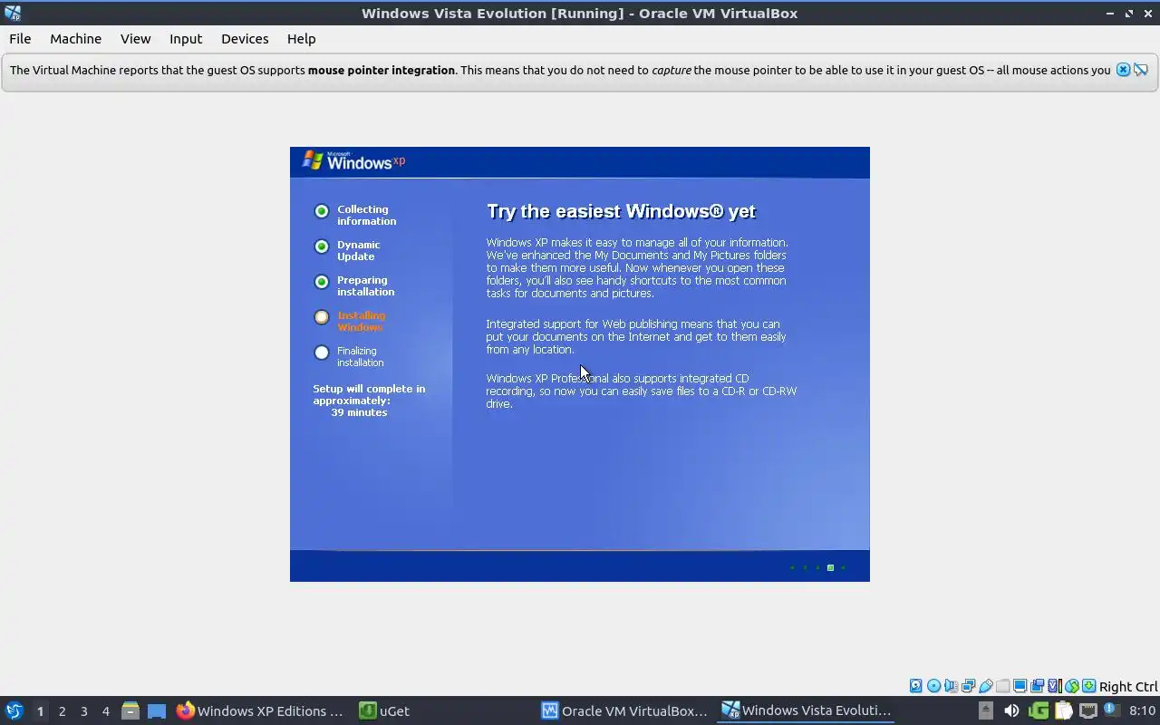Click the don't-show-again notification icon

point(1141,70)
